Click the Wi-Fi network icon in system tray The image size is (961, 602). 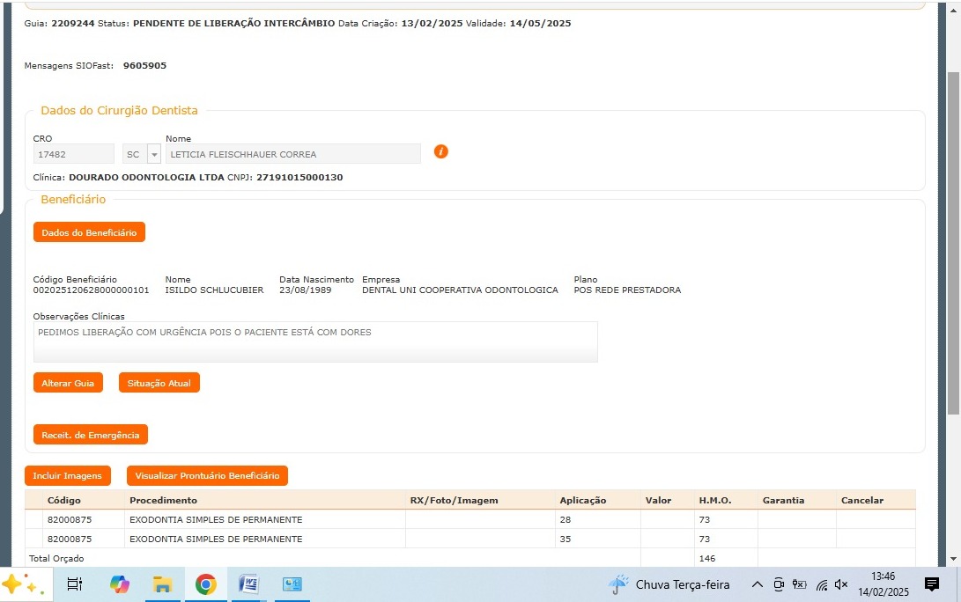[x=821, y=584]
